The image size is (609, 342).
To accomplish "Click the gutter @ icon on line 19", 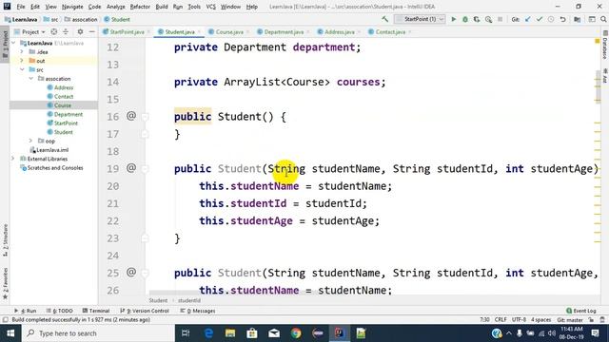I will coord(131,168).
